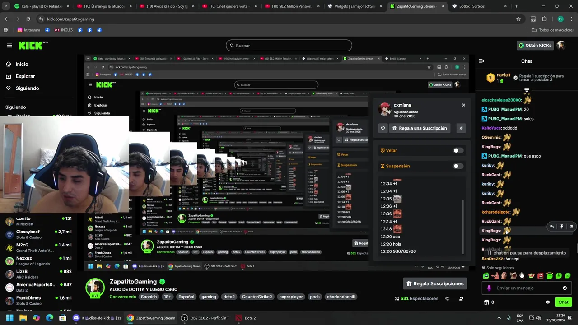Open the Chrome apps grid

tap(6, 30)
